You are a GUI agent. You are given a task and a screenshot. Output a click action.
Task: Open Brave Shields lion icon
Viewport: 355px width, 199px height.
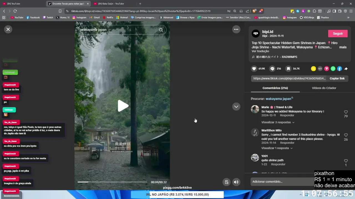[254, 11]
